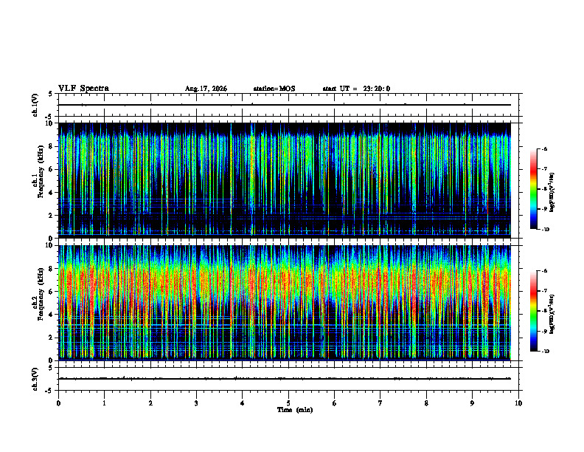Click the ch.3(V) voltage trace panel

(288, 379)
